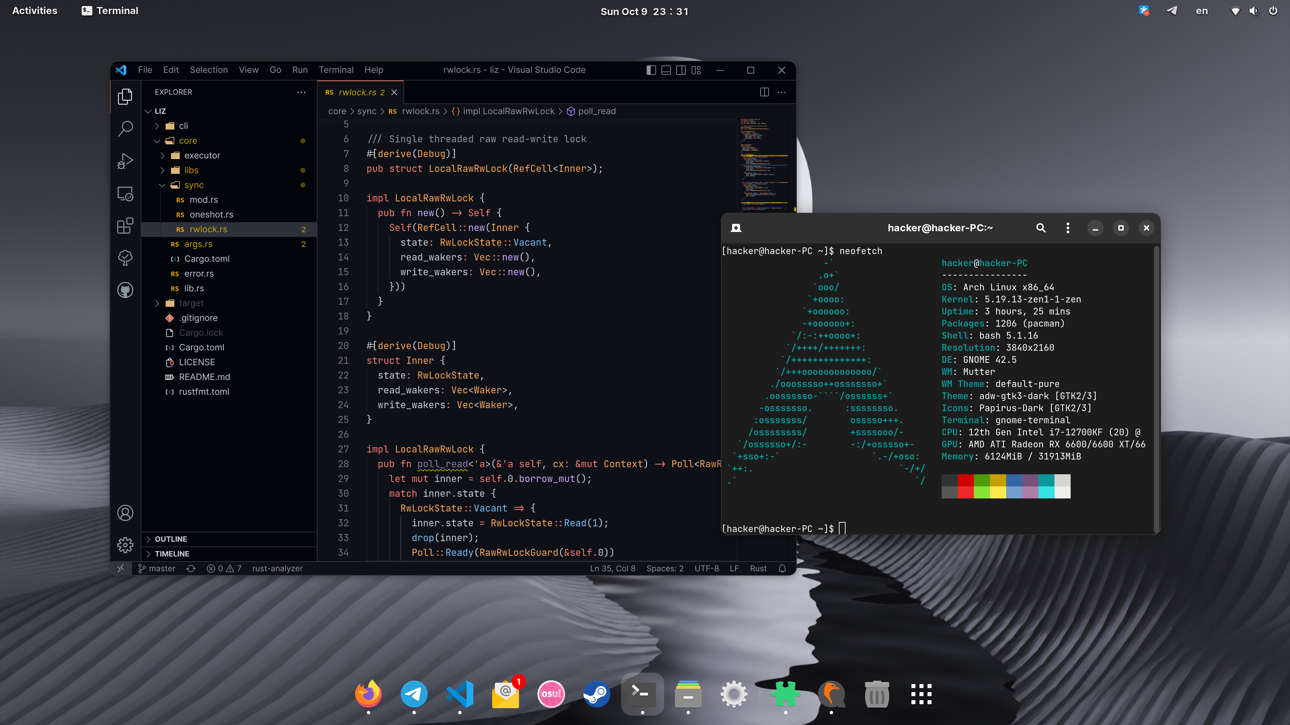Open the Extensions view
Screen dimensions: 1290x725
125,226
